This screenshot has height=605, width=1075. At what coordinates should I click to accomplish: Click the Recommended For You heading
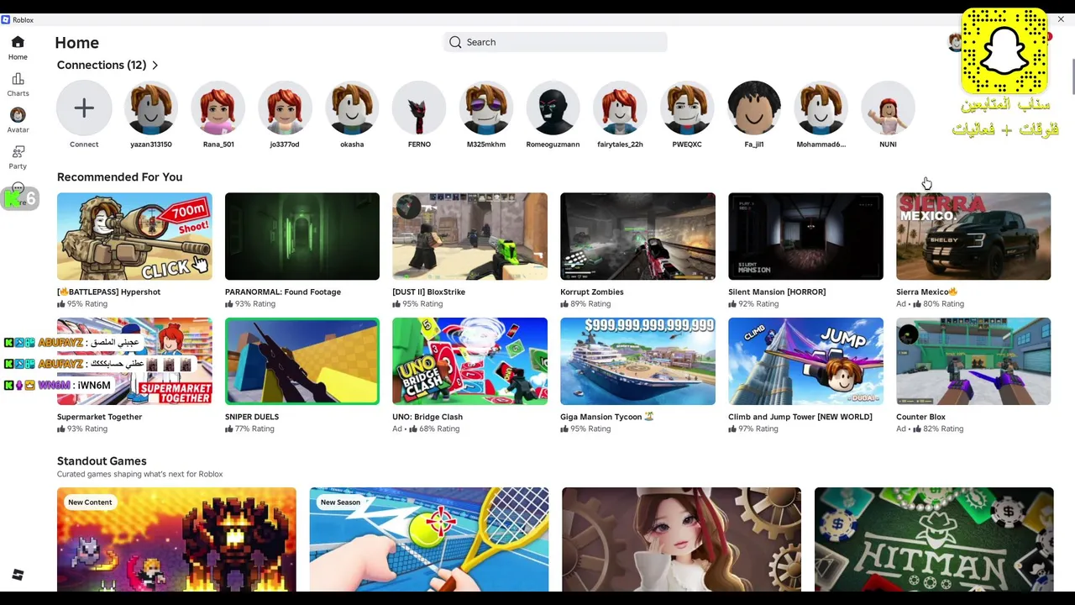click(119, 176)
